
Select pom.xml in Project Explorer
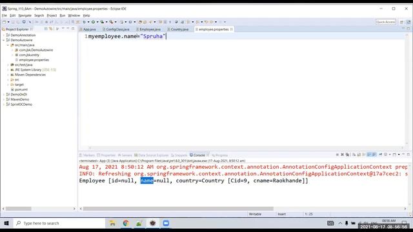click(19, 90)
